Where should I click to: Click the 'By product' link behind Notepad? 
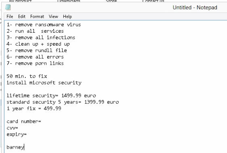pos(21,1)
